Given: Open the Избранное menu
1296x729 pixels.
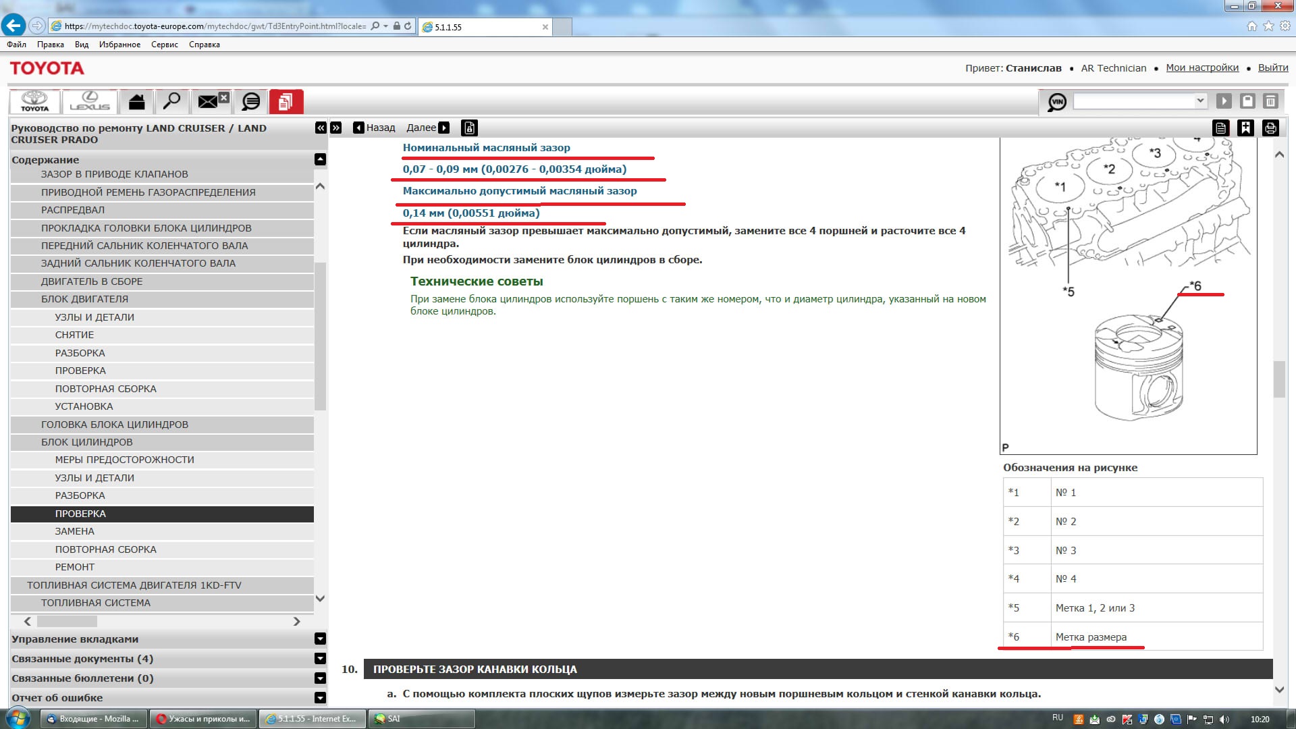Looking at the screenshot, I should point(120,45).
